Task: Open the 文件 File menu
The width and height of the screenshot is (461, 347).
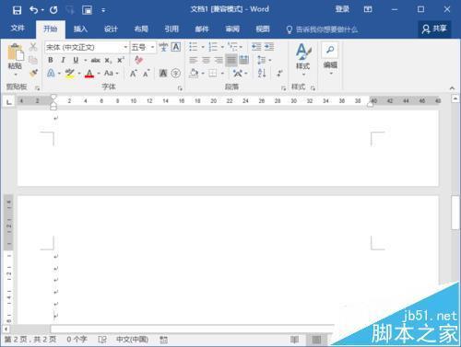Action: pos(18,29)
